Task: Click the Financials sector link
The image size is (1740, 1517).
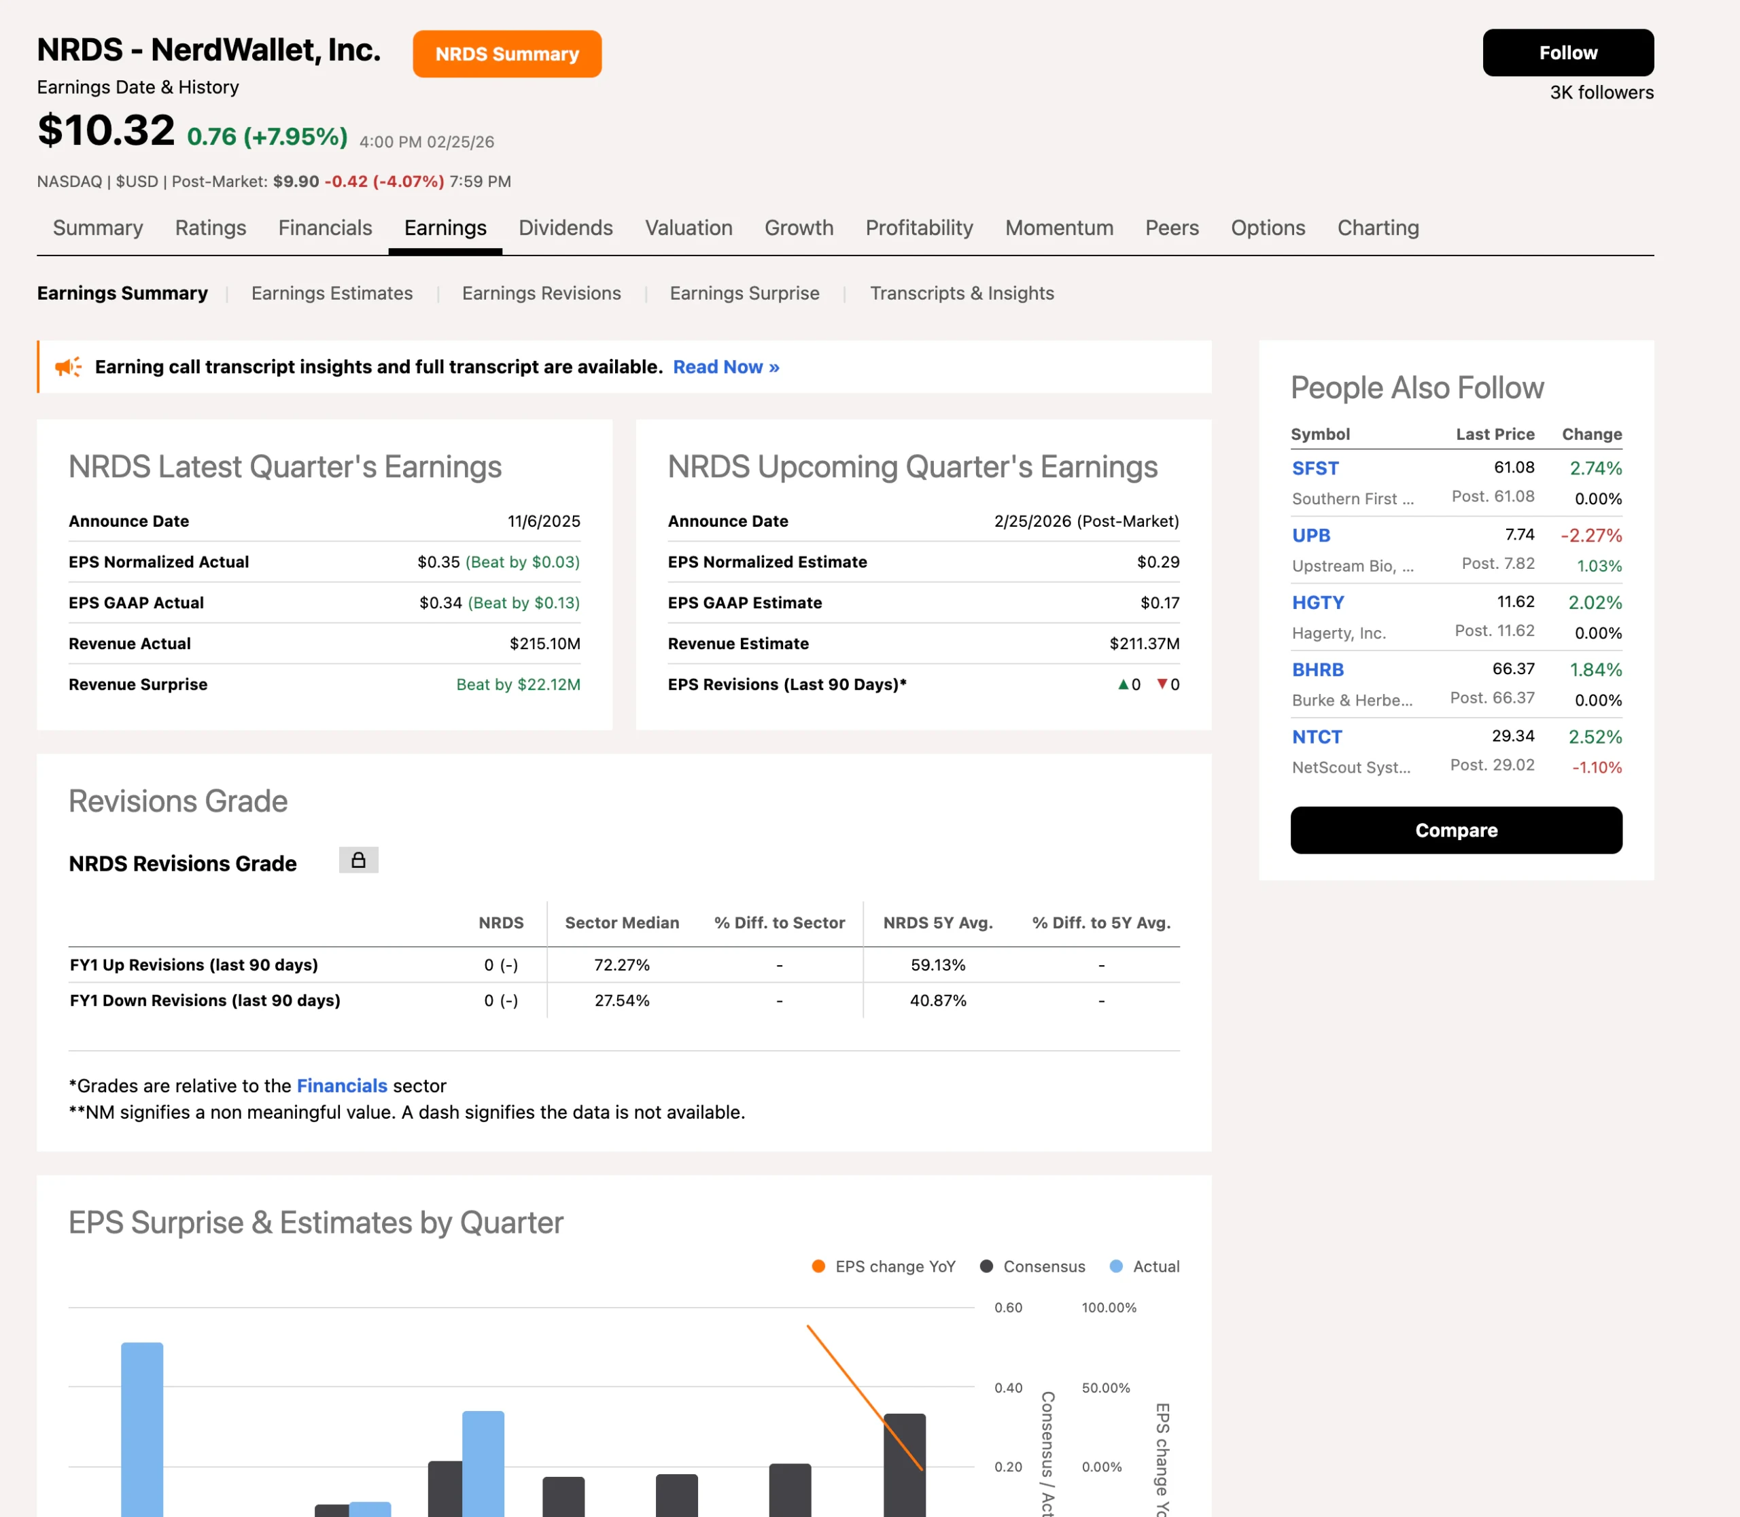Action: pos(341,1085)
